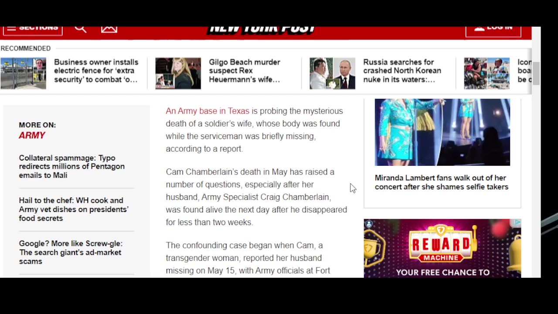Viewport: 558px width, 314px height.
Task: Click the Reward Machine ad banner
Action: point(442,248)
